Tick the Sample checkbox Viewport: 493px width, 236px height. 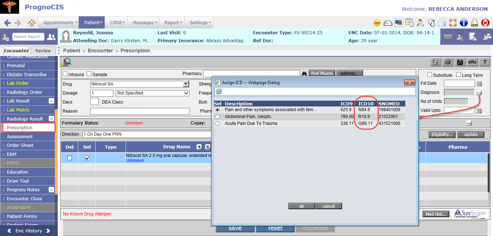[89, 74]
